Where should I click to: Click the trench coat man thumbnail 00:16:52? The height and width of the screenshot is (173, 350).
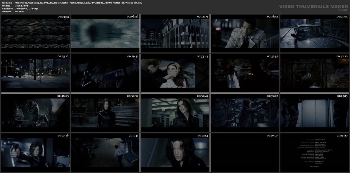[x=244, y=33]
